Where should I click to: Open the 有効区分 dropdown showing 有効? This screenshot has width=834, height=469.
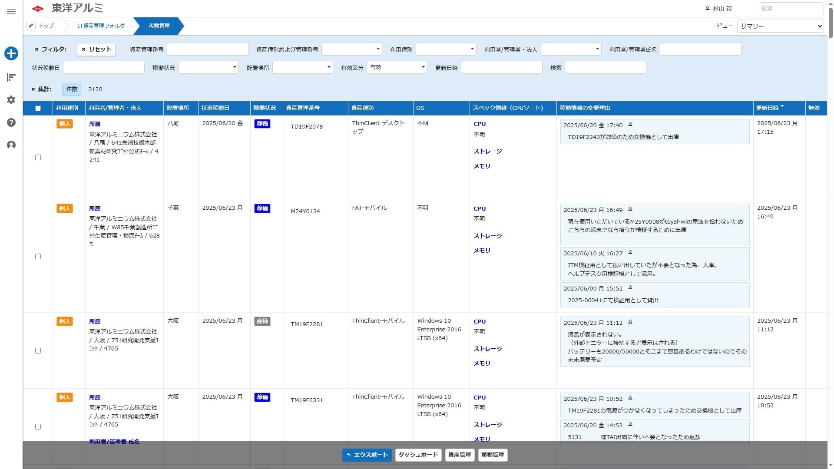(x=397, y=67)
